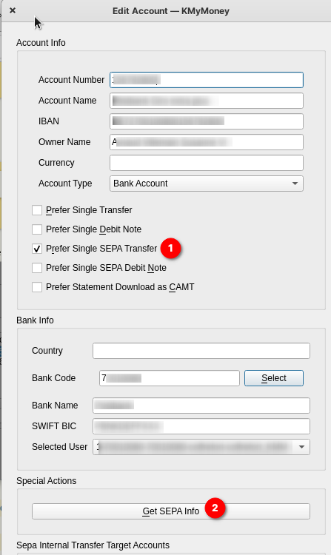Focus the IBAN text field
331x555 pixels.
207,121
